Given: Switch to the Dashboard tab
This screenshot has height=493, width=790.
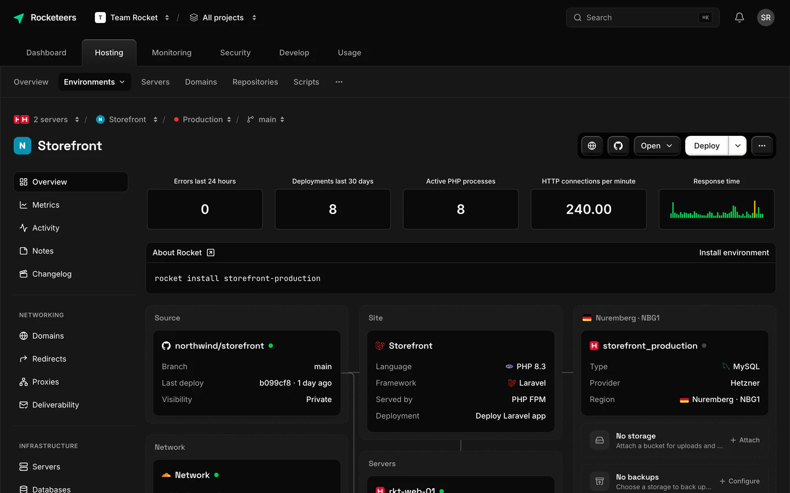Looking at the screenshot, I should 46,53.
